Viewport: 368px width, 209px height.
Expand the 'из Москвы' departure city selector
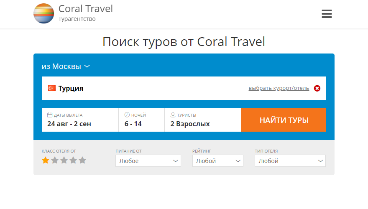click(66, 66)
